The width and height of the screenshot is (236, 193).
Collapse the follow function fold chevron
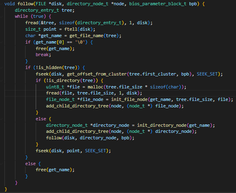(1, 4)
